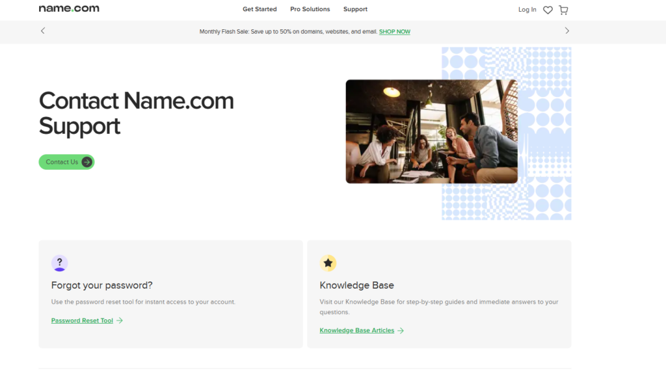Click the star icon above Knowledge Base

pos(328,263)
